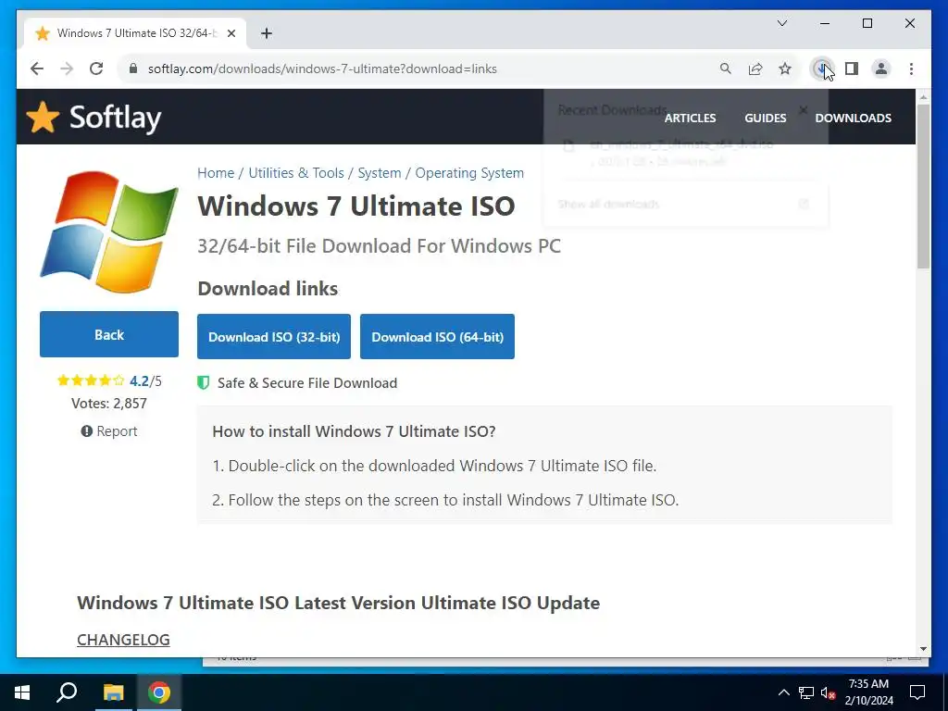Image resolution: width=948 pixels, height=711 pixels.
Task: Click Download ISO (32-bit)
Action: 274,337
